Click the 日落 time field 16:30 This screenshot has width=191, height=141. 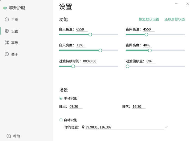[139, 107]
